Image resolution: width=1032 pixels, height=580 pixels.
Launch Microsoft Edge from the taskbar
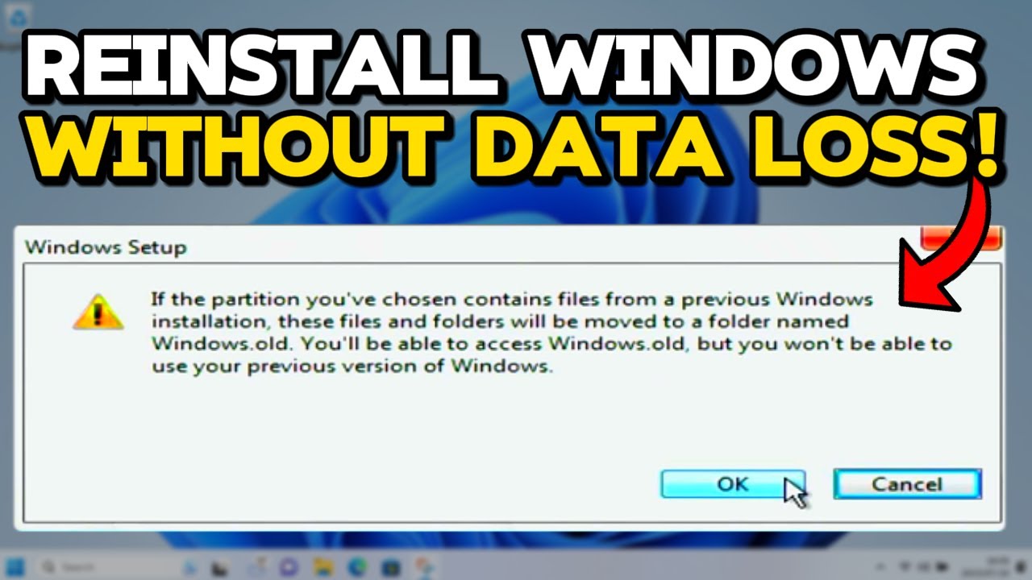[357, 568]
